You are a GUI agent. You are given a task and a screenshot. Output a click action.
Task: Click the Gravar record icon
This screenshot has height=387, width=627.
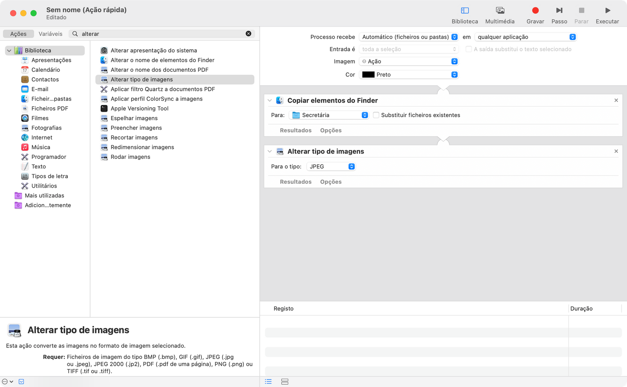pyautogui.click(x=535, y=11)
